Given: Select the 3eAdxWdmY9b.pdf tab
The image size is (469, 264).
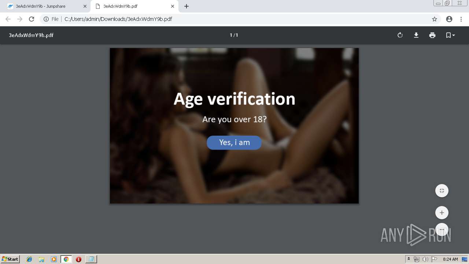Looking at the screenshot, I should pyautogui.click(x=134, y=6).
